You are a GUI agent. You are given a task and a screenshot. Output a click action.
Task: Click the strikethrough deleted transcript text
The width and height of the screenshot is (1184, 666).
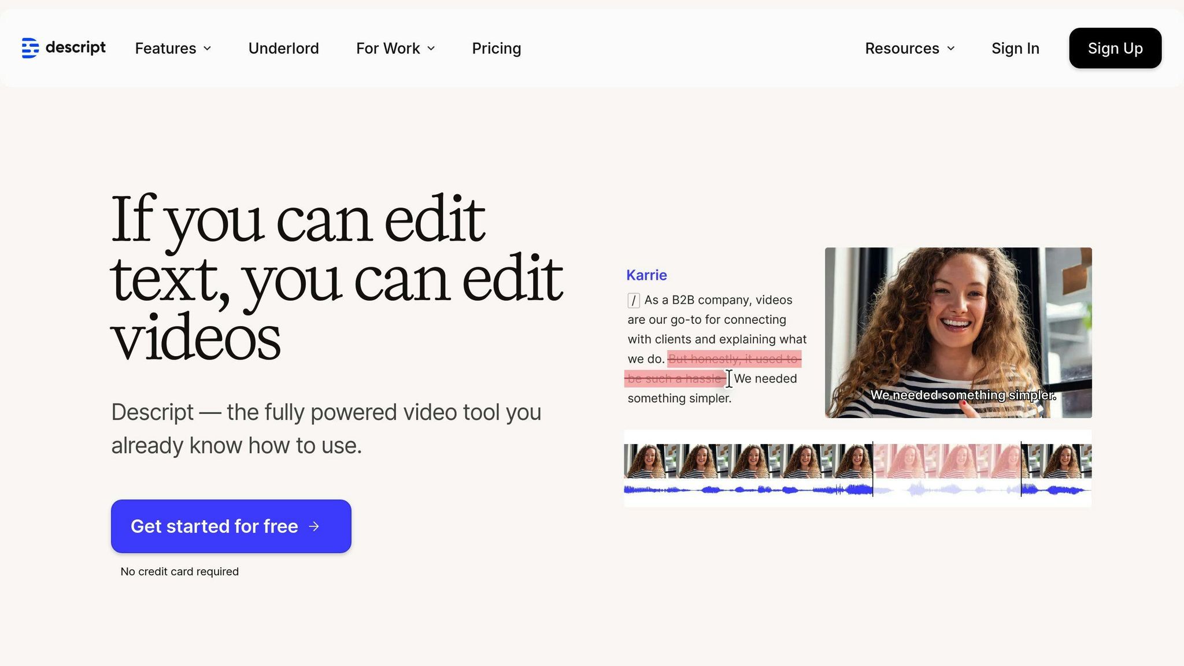tap(734, 359)
